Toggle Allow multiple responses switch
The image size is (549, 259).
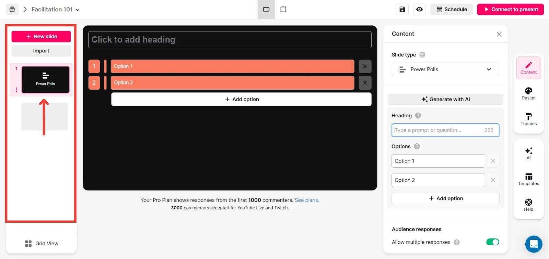click(x=492, y=242)
